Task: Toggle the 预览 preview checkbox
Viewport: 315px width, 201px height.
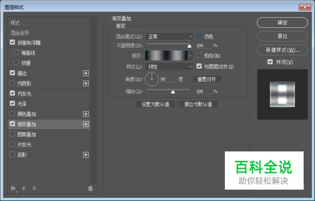Action: click(x=270, y=61)
